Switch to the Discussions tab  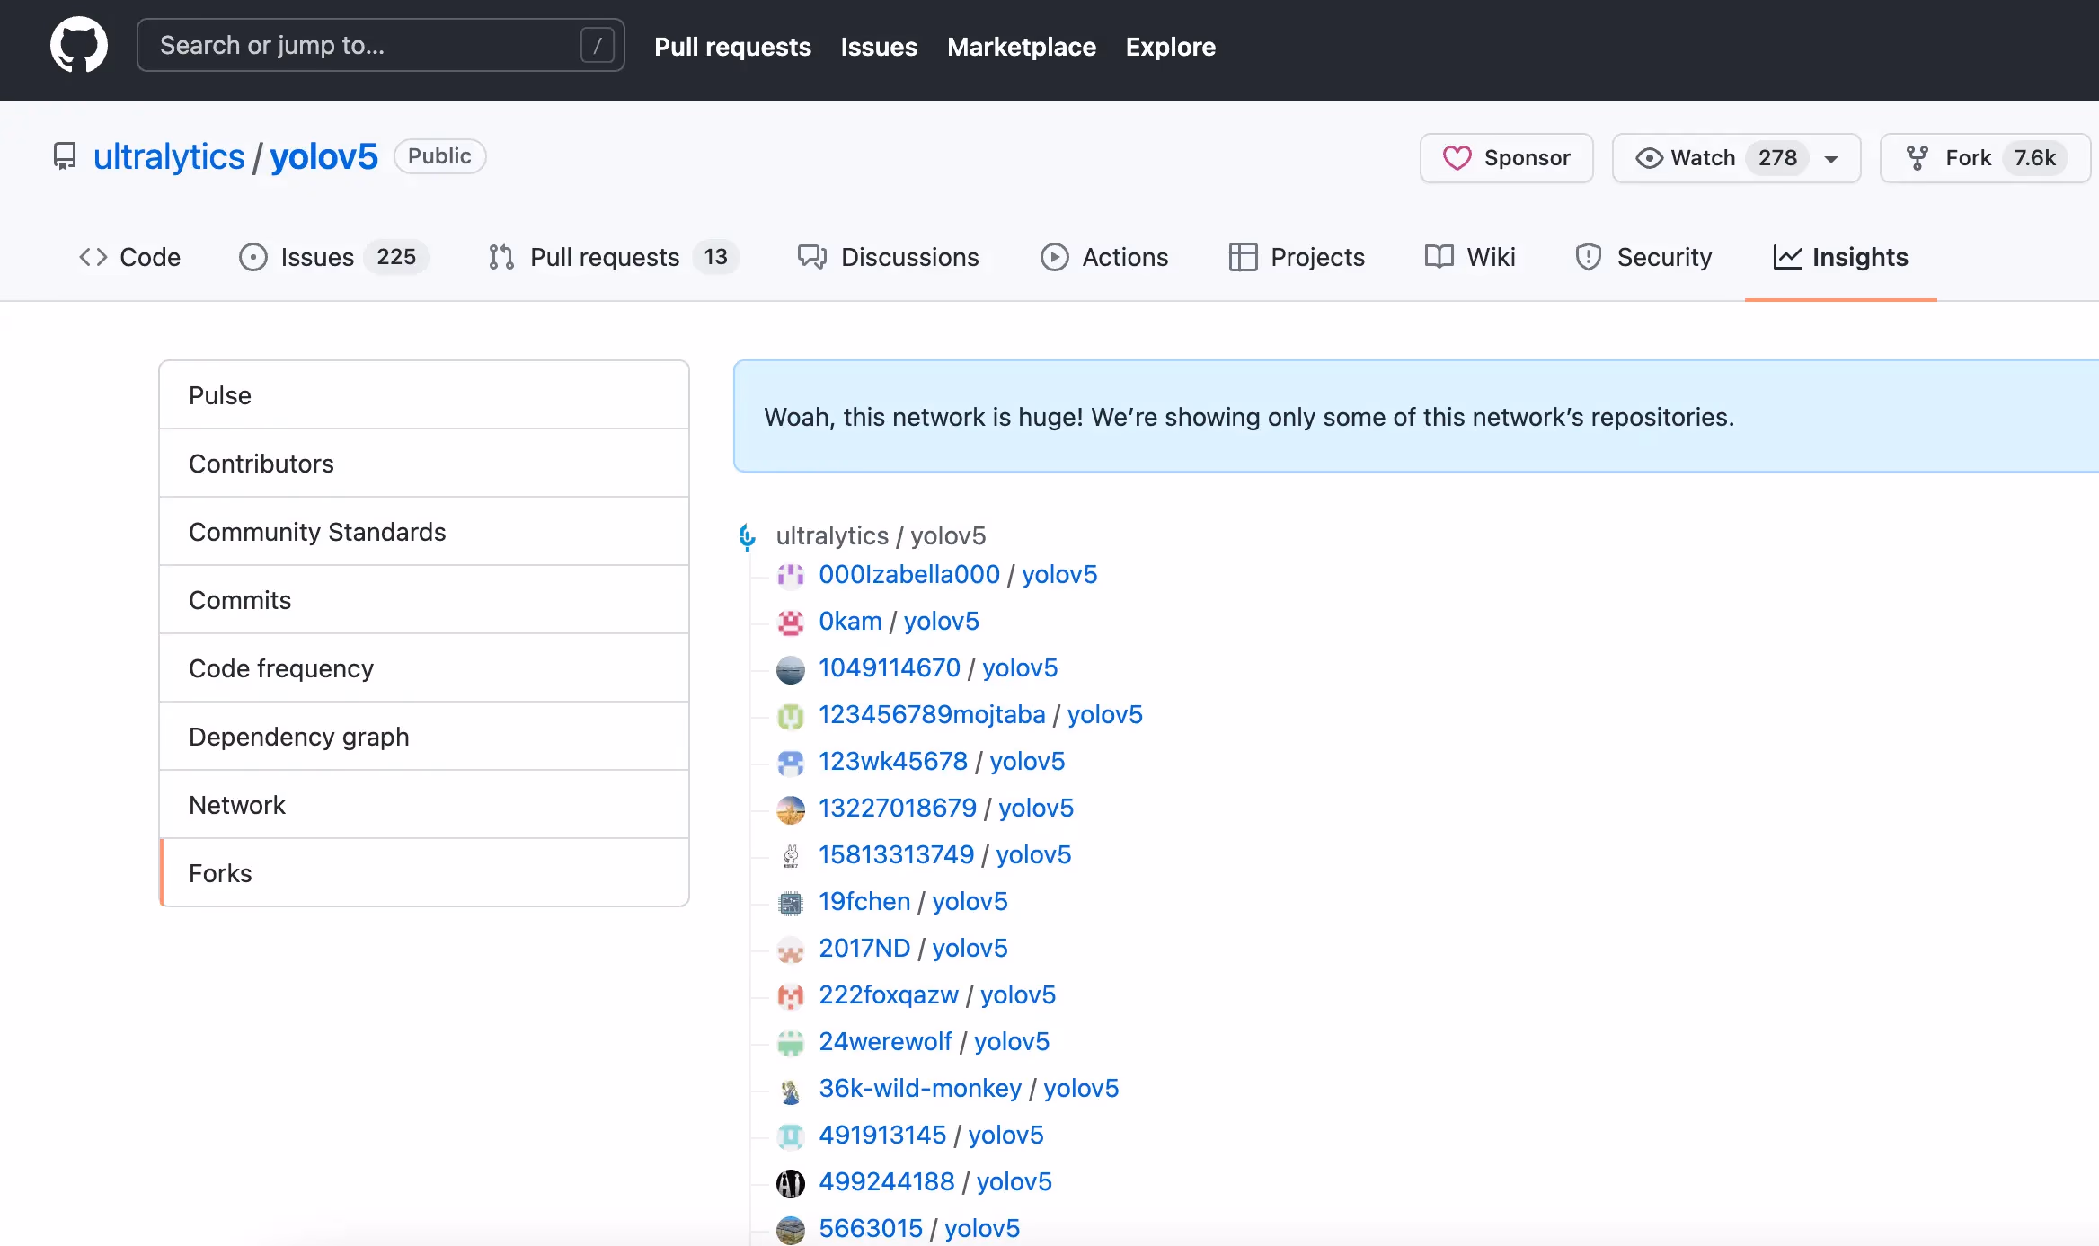pos(888,257)
